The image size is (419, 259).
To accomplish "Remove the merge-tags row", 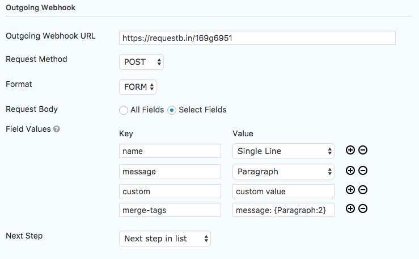I will [363, 208].
